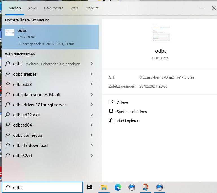Click the Öffnen open-file icon
This screenshot has height=193, width=217.
coord(111,102)
